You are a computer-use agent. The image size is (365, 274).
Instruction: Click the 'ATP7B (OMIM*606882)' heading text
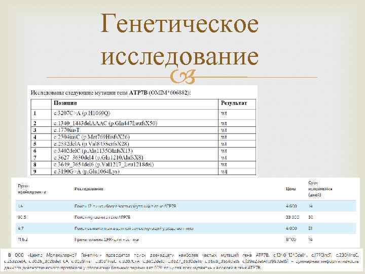click(x=160, y=93)
